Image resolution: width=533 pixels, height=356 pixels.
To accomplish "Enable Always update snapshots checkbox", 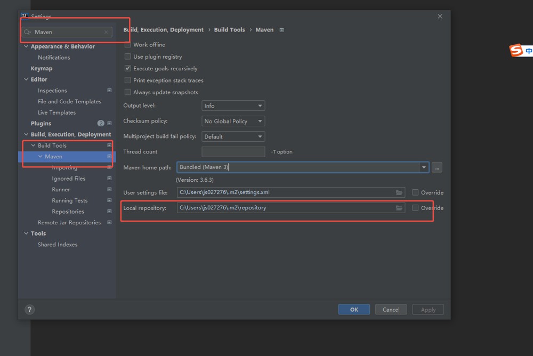I will 127,92.
